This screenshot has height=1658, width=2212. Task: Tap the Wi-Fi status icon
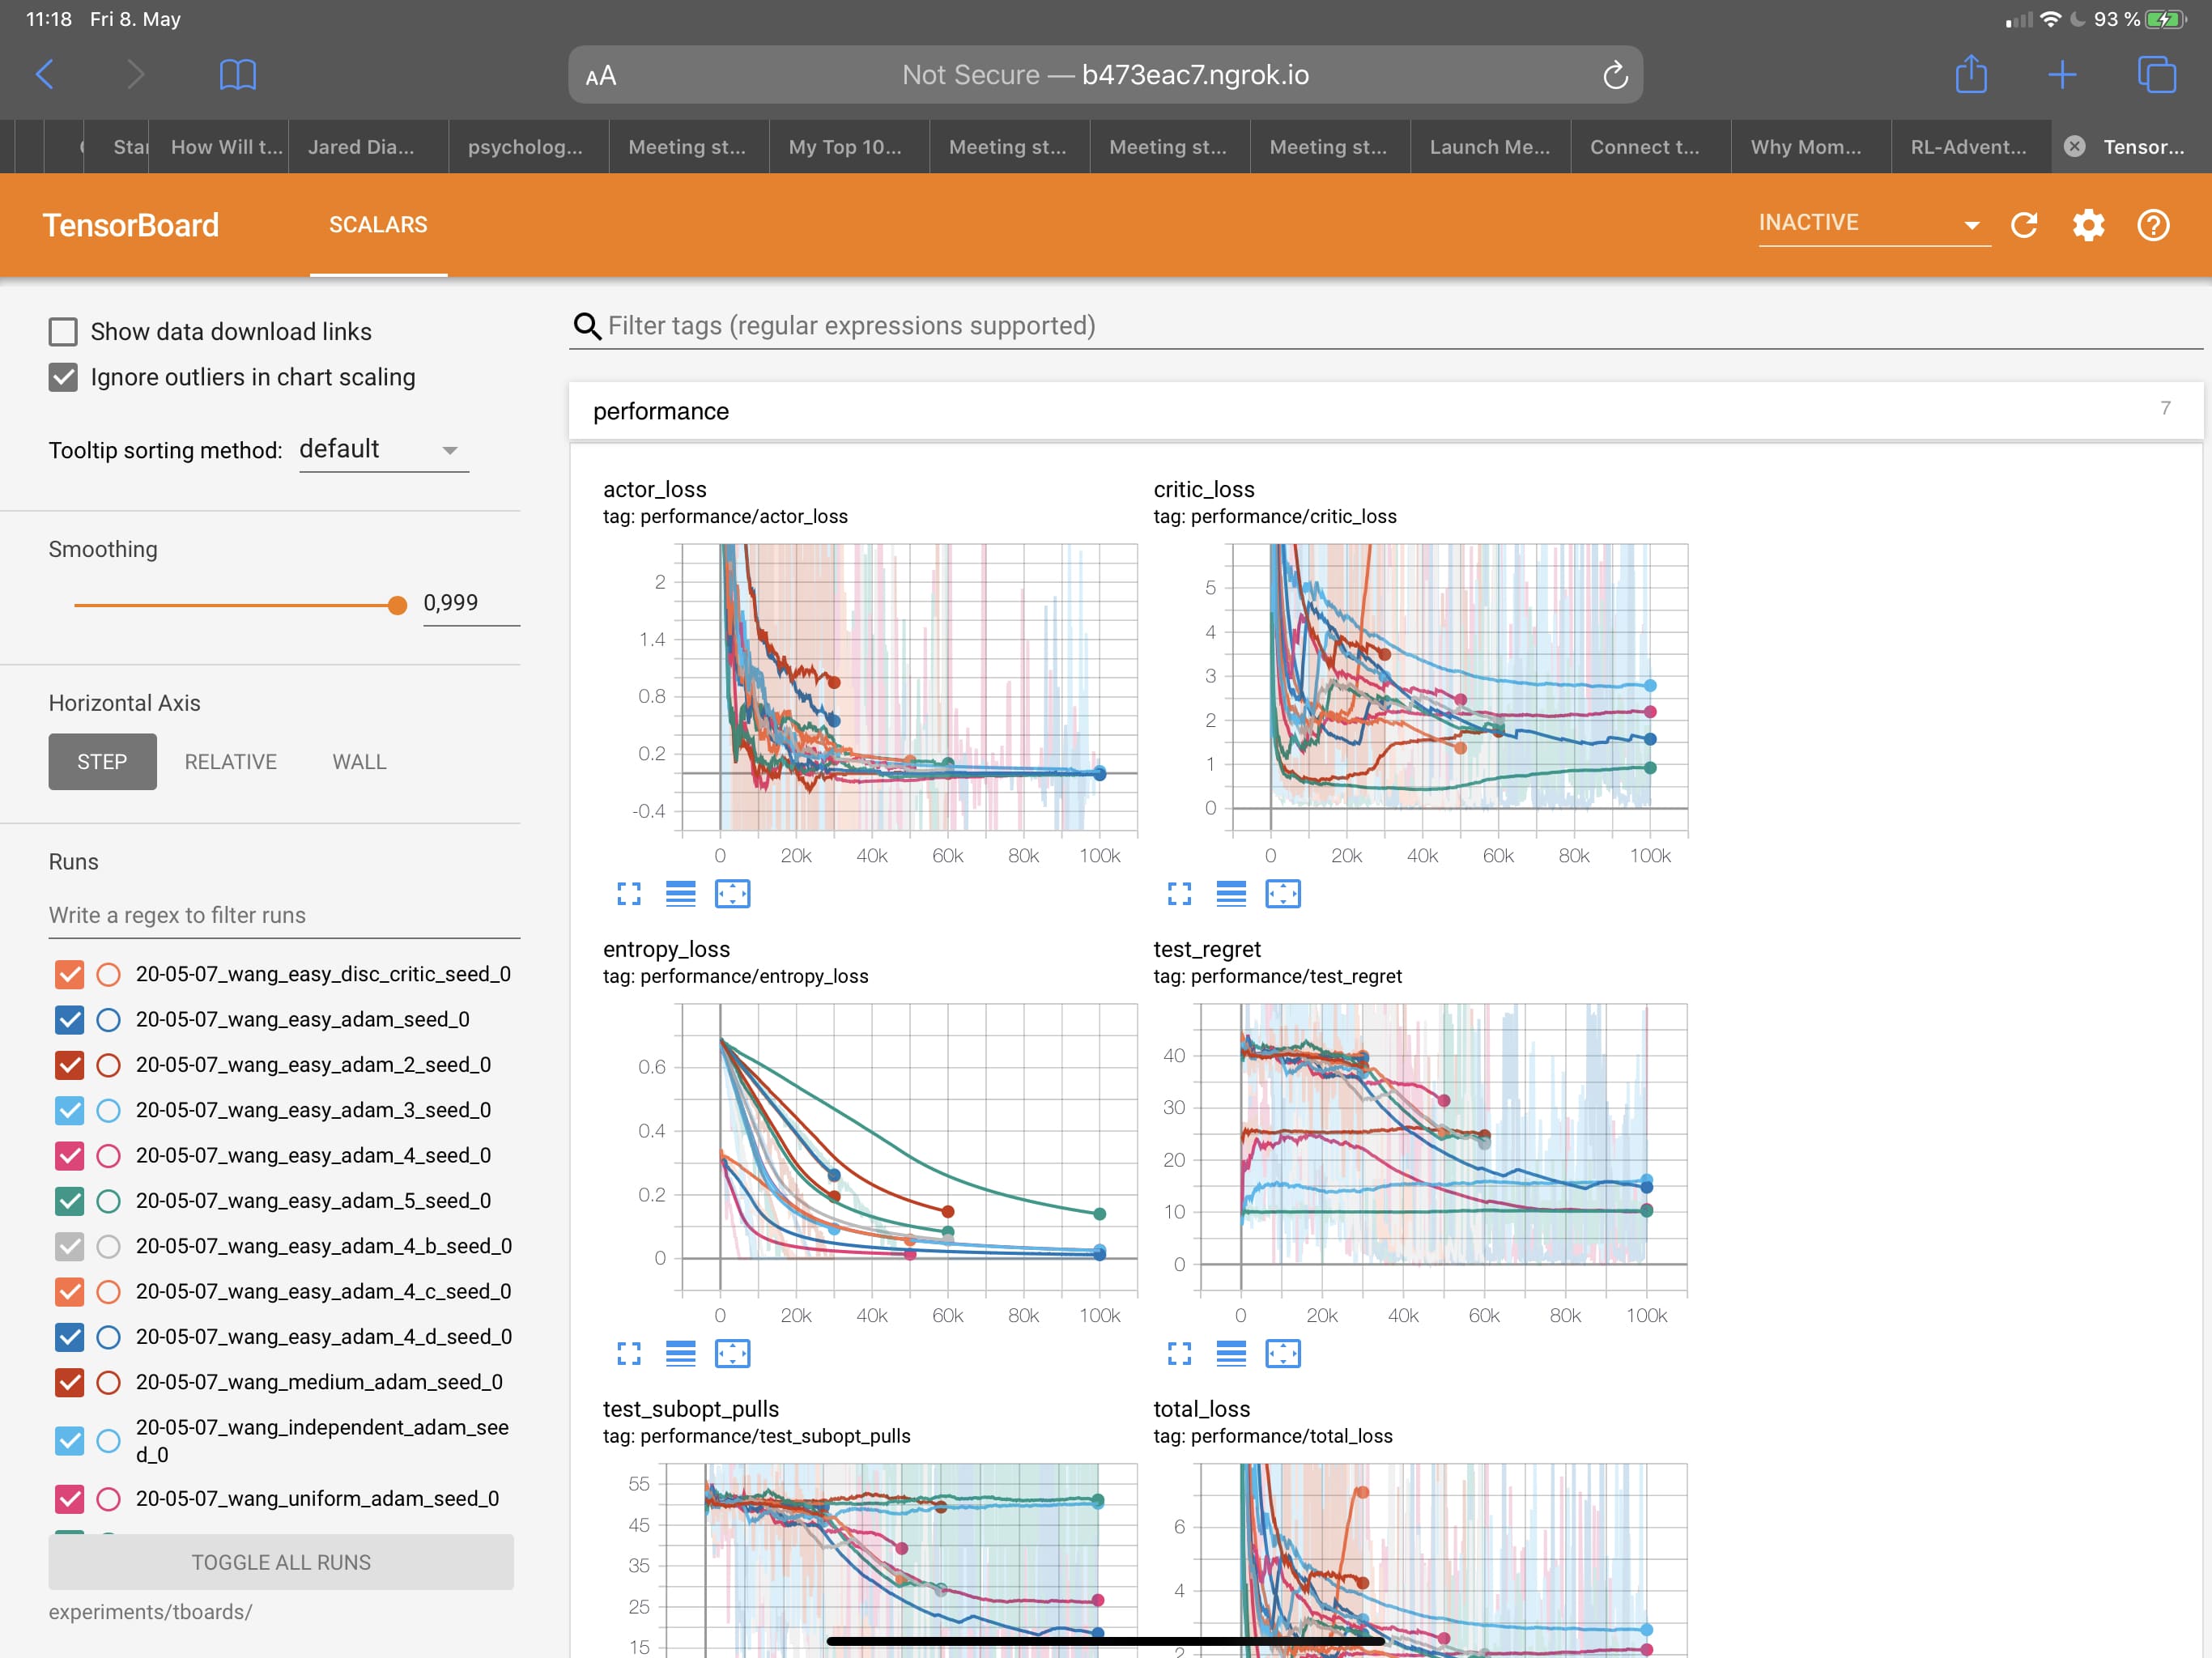[2050, 19]
